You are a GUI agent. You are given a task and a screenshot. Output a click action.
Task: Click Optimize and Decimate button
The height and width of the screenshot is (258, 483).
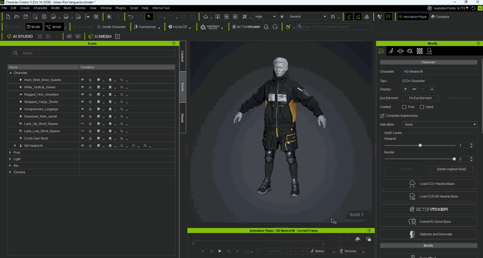point(429,234)
